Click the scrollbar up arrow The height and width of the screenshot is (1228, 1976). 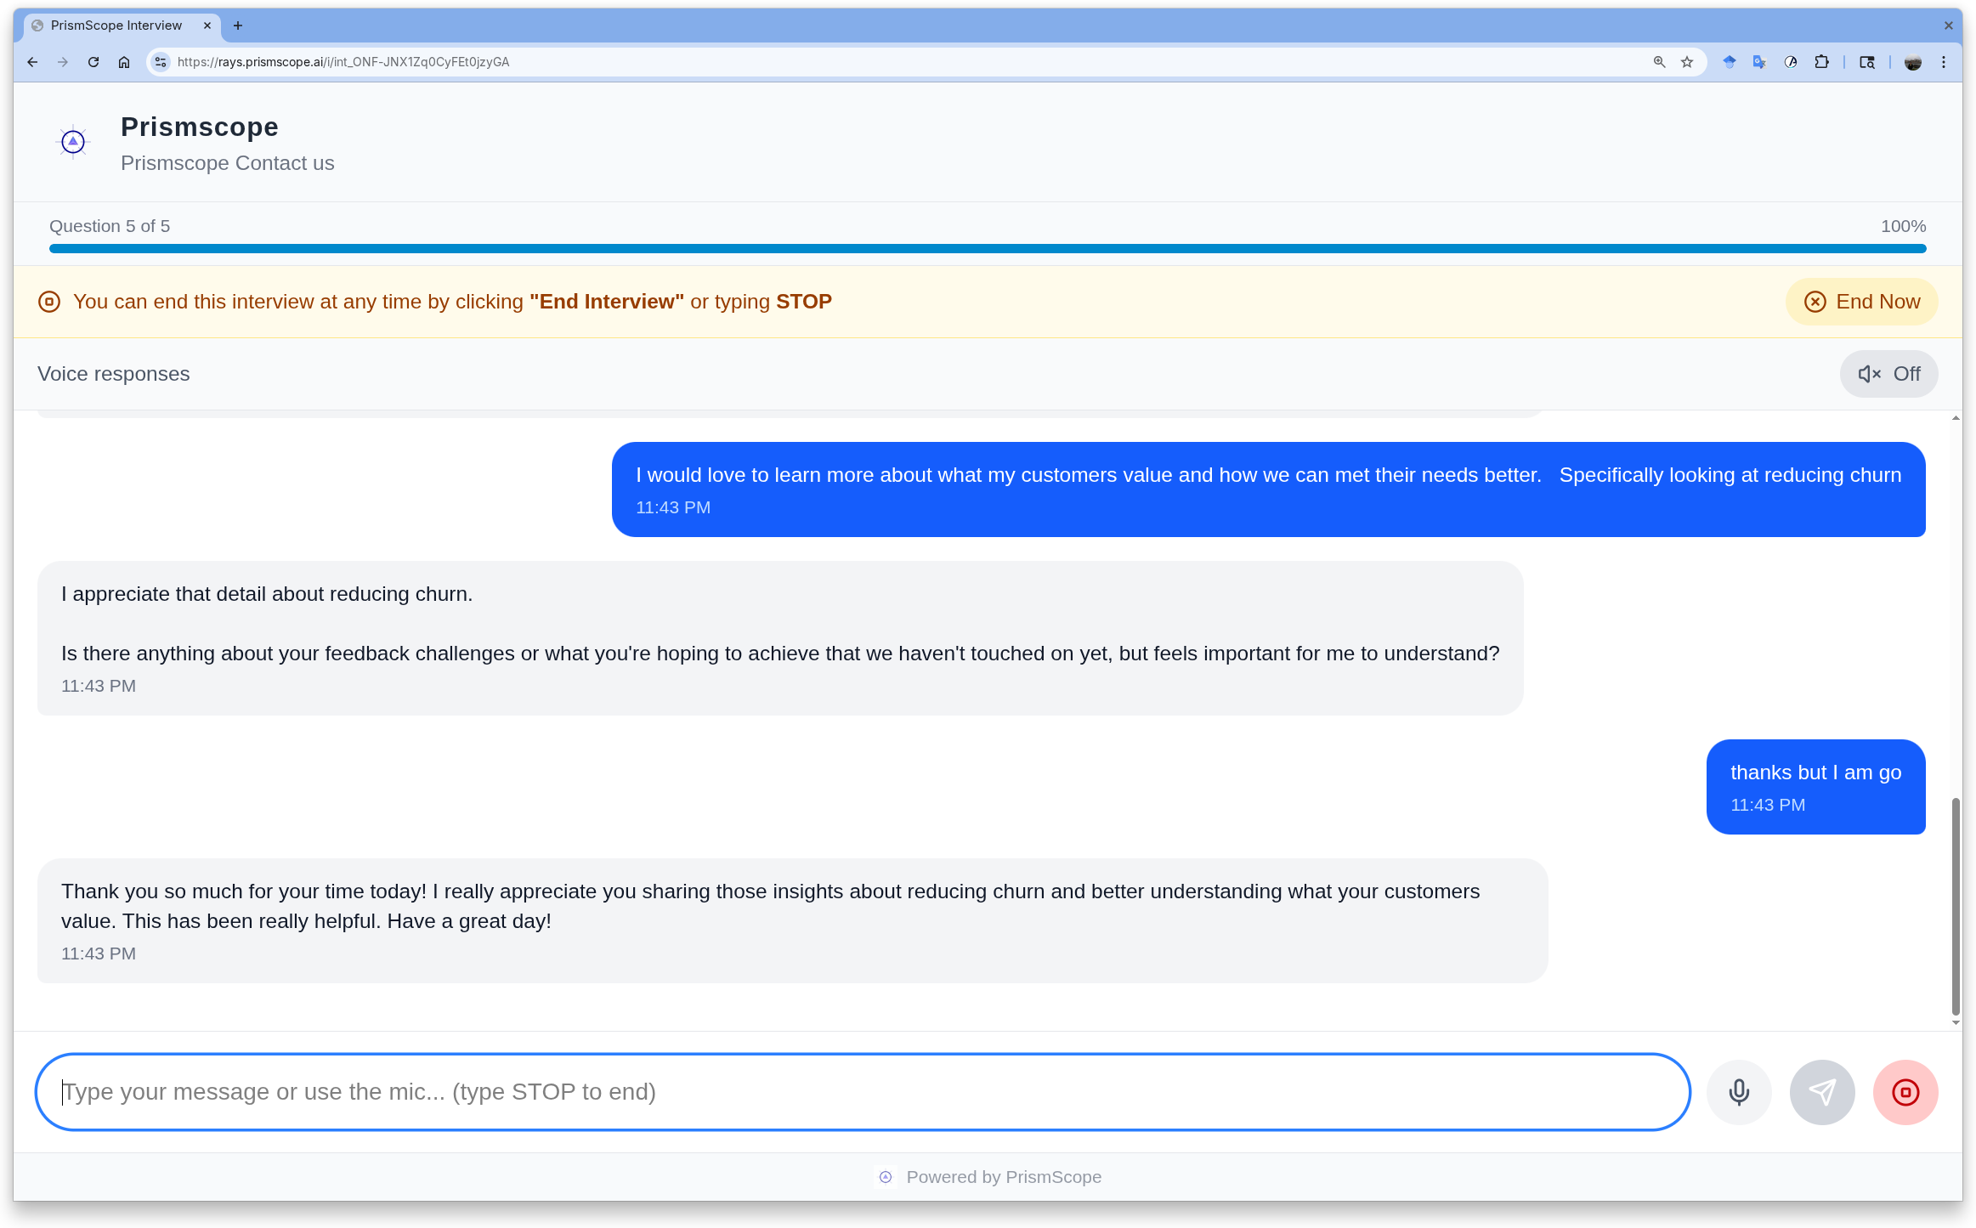(1956, 418)
